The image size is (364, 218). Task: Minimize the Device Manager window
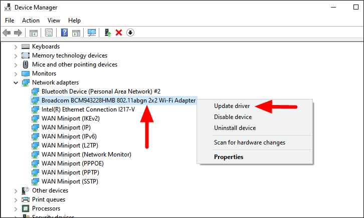click(x=333, y=7)
